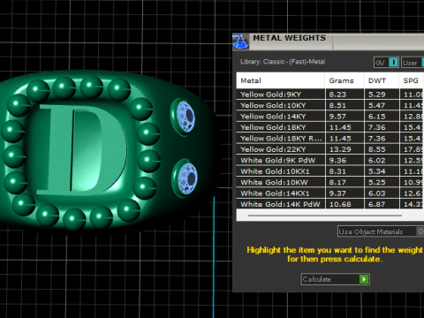Select the Yellow Gold:22KY row
This screenshot has height=318, width=424.
point(330,149)
